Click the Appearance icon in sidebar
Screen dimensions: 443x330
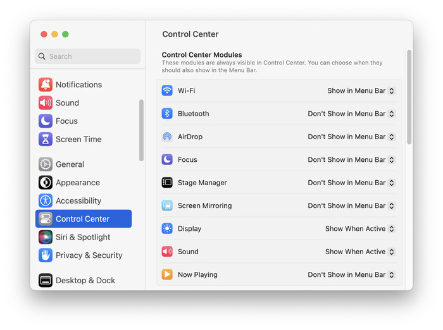coord(45,182)
